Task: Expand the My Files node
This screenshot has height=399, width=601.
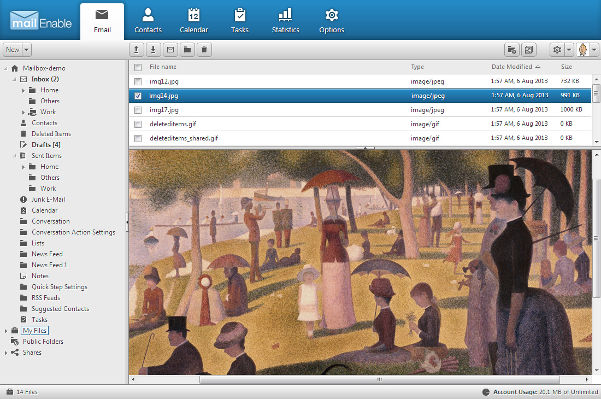Action: 6,331
